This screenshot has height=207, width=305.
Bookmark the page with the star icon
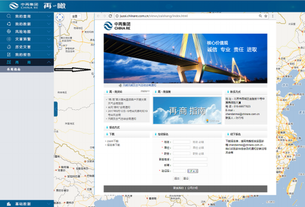point(266,16)
